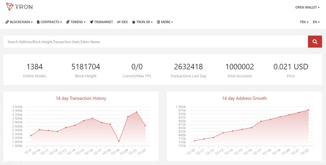Click the 5181704 Block Height stat

pos(86,70)
